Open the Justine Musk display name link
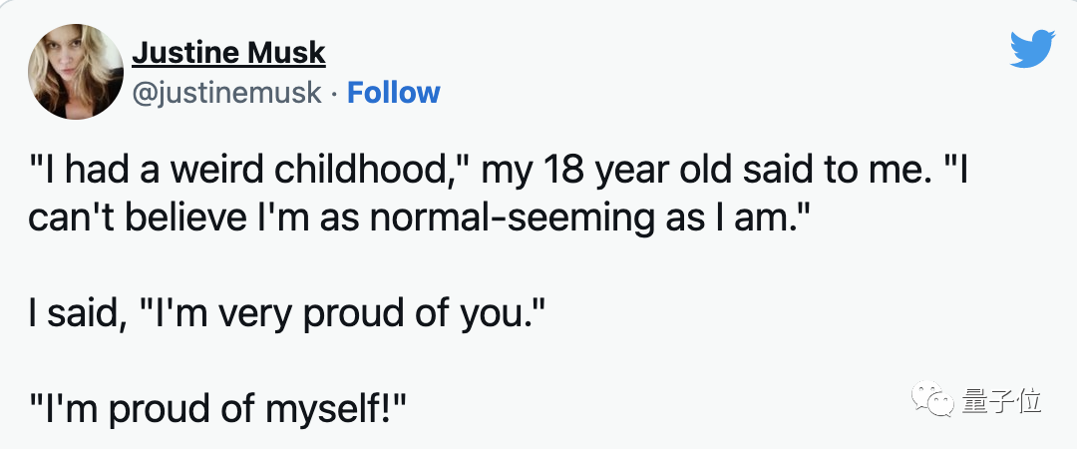Screen dimensions: 1077x449 (x=228, y=53)
